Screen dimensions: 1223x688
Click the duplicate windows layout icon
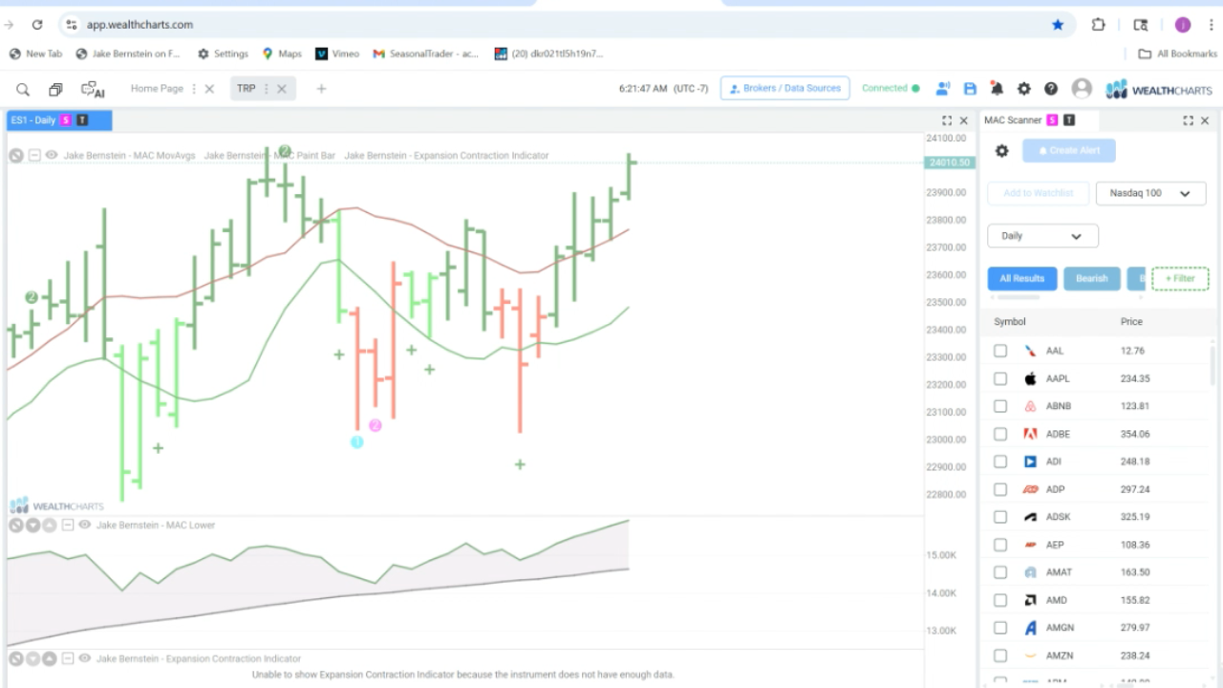click(x=55, y=89)
